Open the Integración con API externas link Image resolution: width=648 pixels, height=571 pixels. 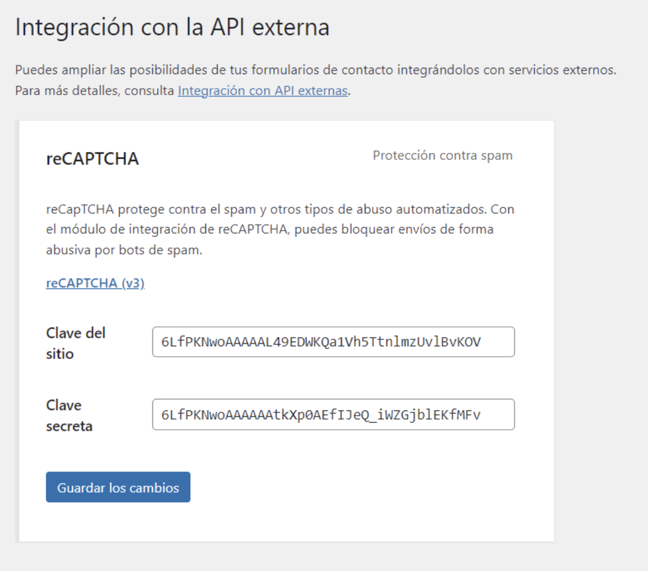(263, 90)
